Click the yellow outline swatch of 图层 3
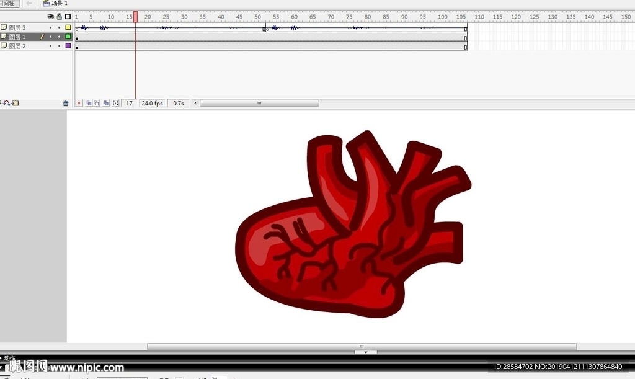The width and height of the screenshot is (635, 379). coord(68,27)
